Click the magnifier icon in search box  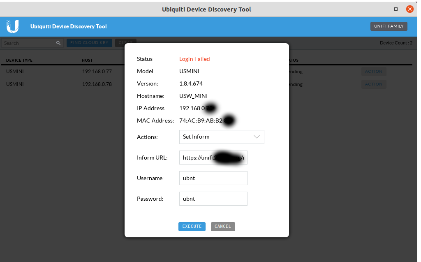(x=58, y=43)
